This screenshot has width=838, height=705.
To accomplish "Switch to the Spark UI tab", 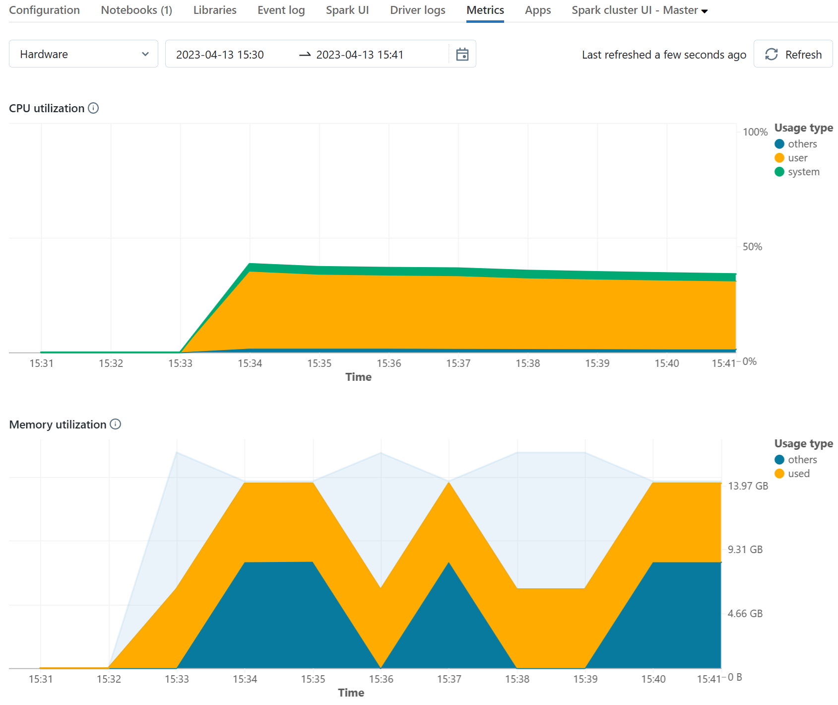I will [x=347, y=10].
